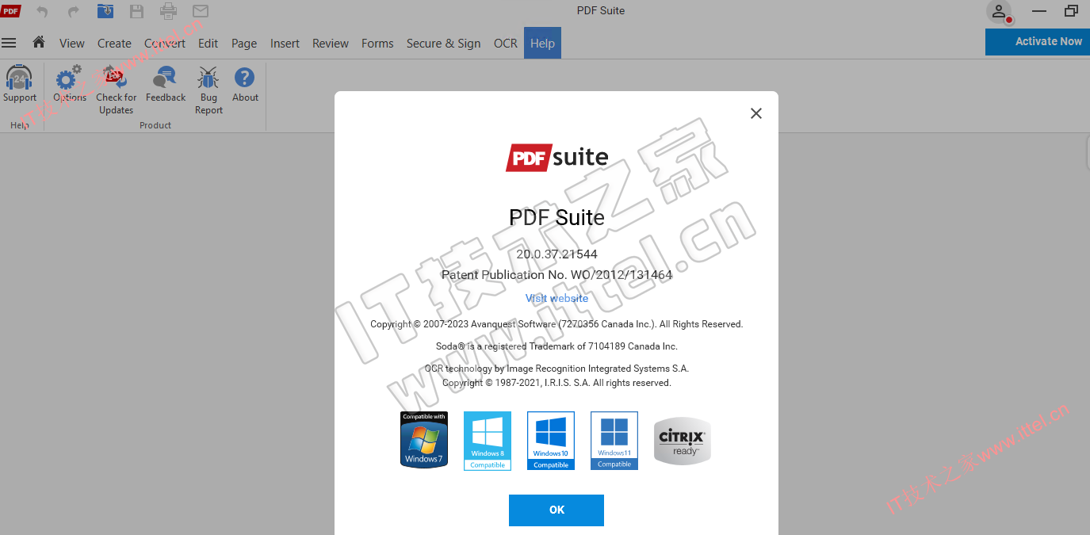Switch to the Convert tab
Image resolution: width=1090 pixels, height=535 pixels.
(165, 44)
